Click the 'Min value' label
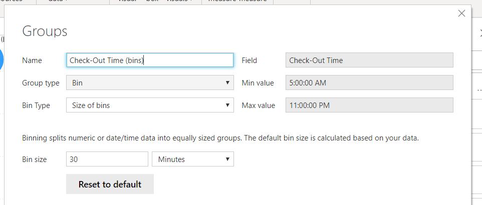Viewport: 482px width, 205px height. pyautogui.click(x=258, y=83)
